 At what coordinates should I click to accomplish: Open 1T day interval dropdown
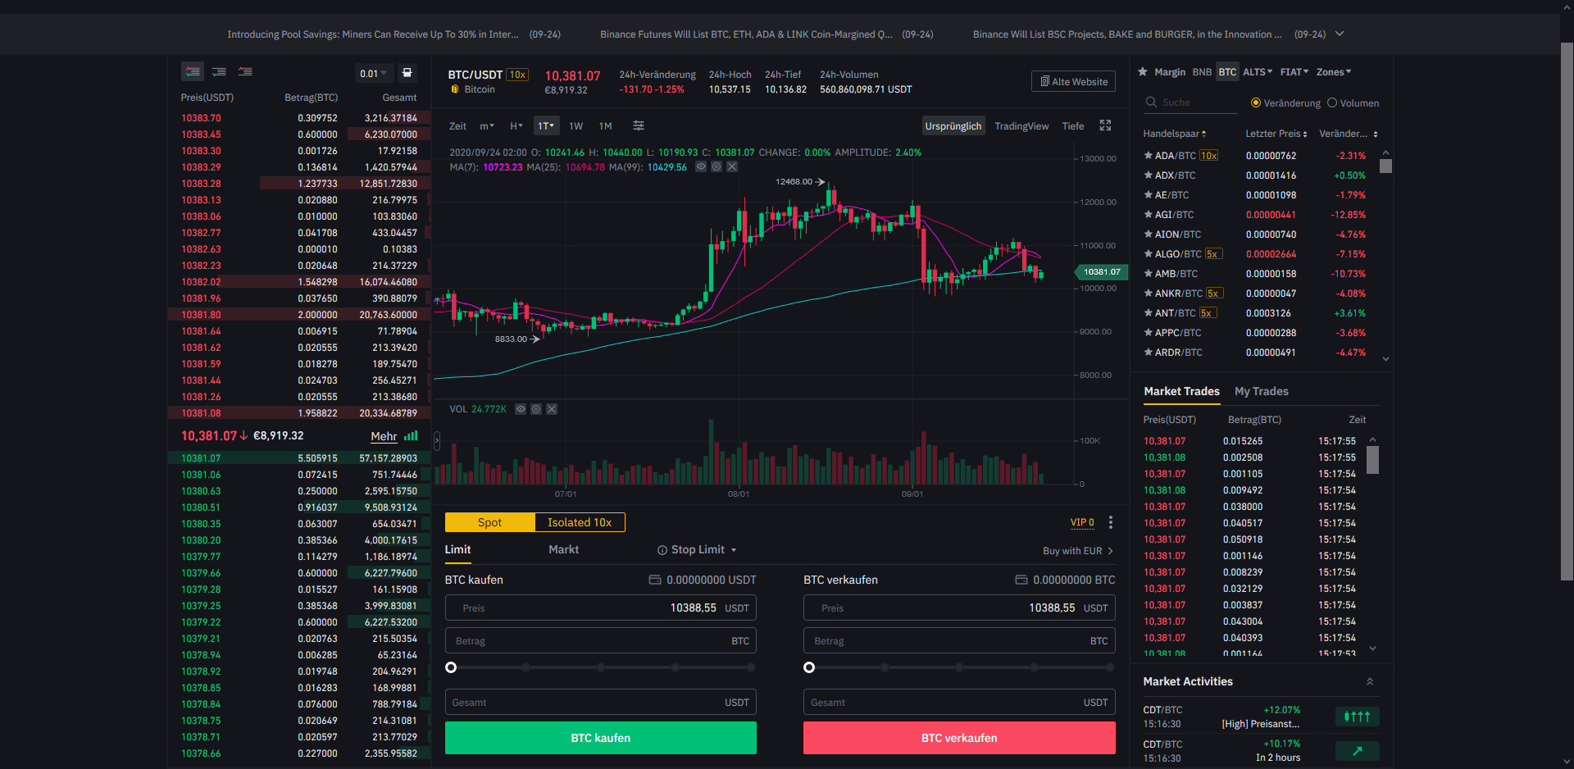pyautogui.click(x=546, y=125)
